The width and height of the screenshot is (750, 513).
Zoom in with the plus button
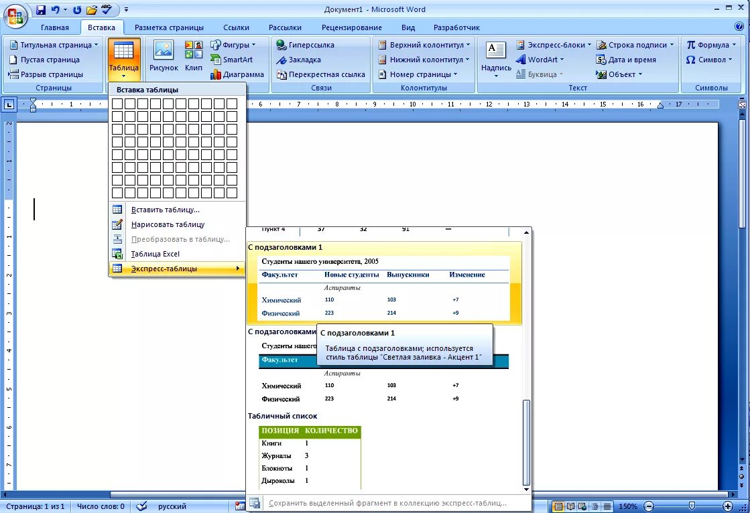727,506
